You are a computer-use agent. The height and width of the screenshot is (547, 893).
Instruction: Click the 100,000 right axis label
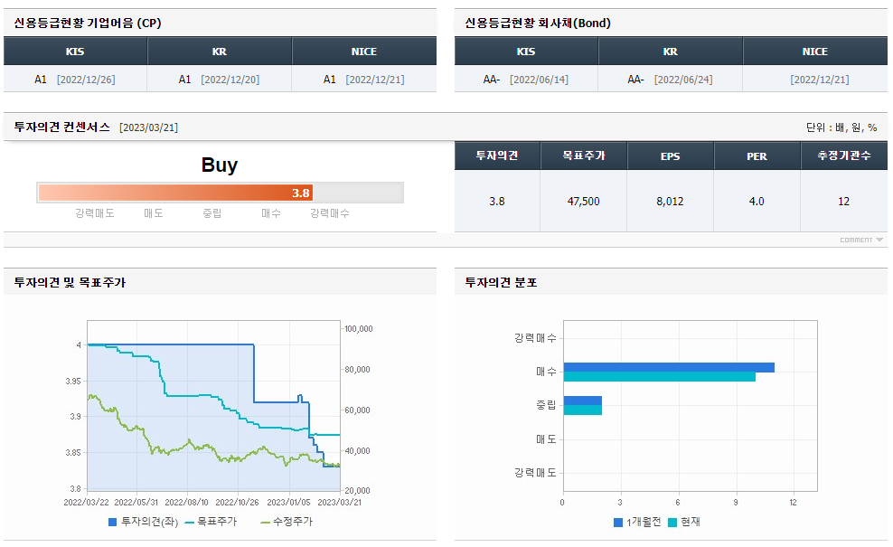[x=359, y=329]
